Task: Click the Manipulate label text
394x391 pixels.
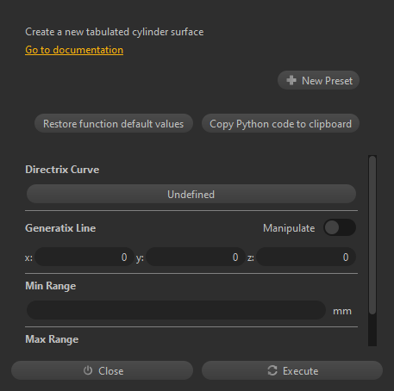Action: point(289,228)
